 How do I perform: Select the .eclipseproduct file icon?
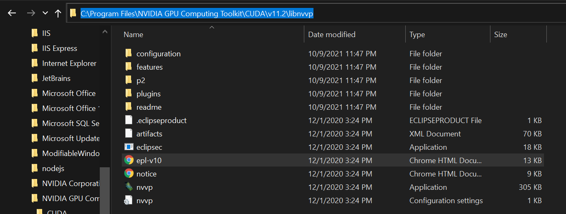tap(129, 120)
